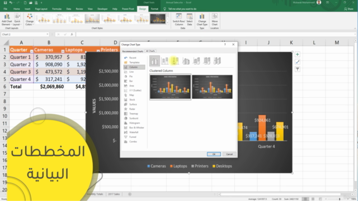
Task: Choose Move Chart icon
Action: [x=214, y=20]
